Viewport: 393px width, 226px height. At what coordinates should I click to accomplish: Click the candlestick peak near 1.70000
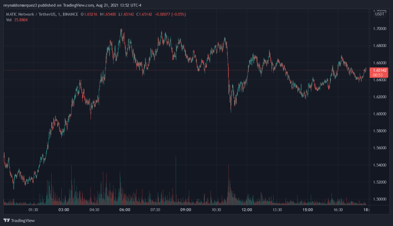point(121,31)
